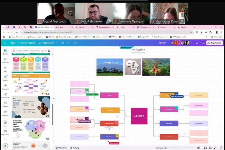Screen dimensions: 225x150
Task: Open the Дизайн panel in Canva sidebar
Action: (5, 52)
